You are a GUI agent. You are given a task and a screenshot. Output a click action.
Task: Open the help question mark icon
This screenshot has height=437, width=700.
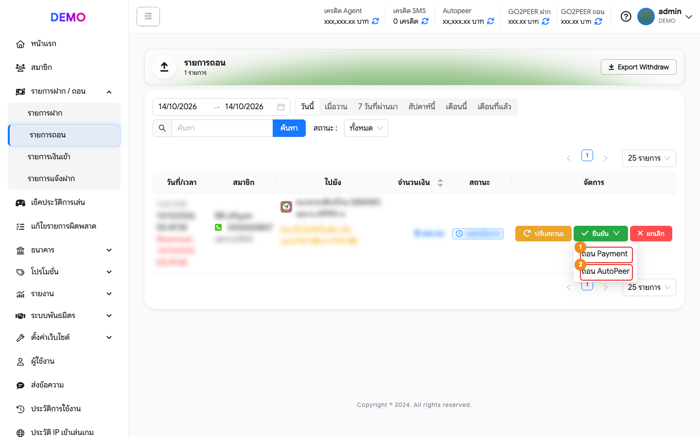626,17
